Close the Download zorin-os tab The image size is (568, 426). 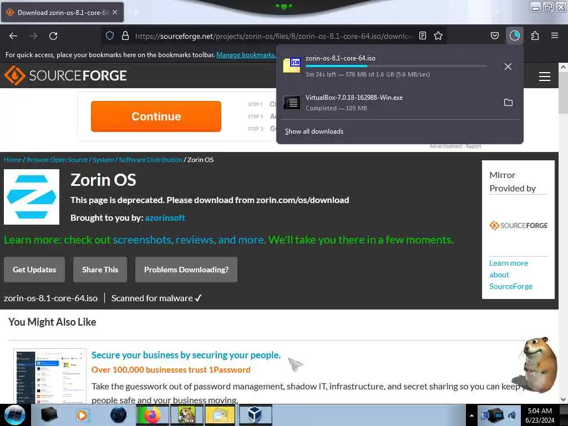115,12
